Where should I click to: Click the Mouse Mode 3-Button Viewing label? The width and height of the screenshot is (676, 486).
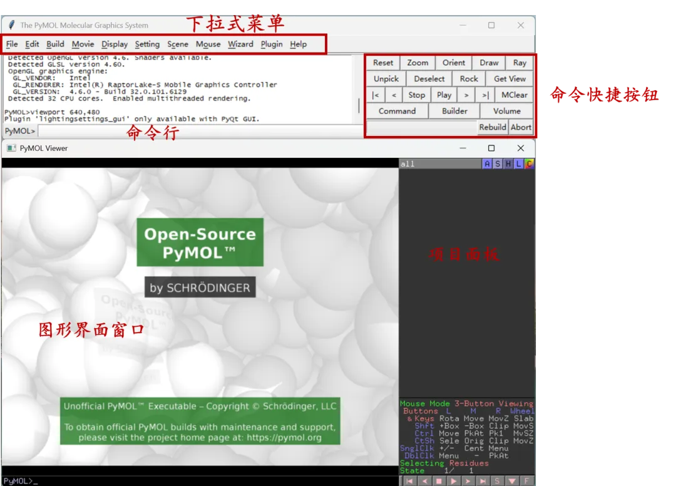pyautogui.click(x=466, y=403)
